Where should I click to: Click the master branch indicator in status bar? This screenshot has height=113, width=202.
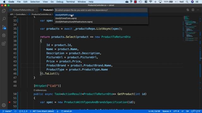[x=7, y=111]
